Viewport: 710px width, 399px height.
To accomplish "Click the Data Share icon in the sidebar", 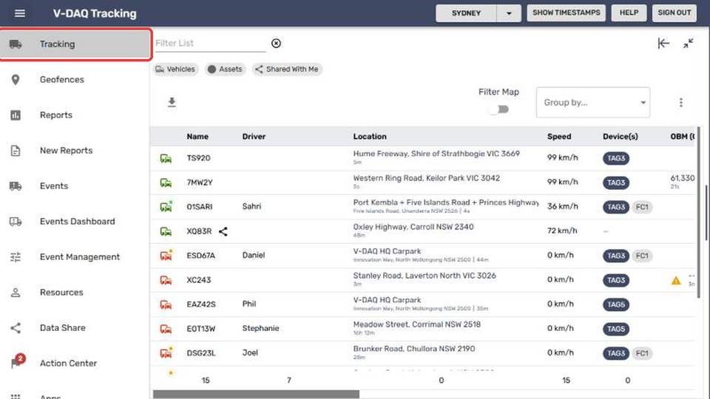I will tap(16, 327).
